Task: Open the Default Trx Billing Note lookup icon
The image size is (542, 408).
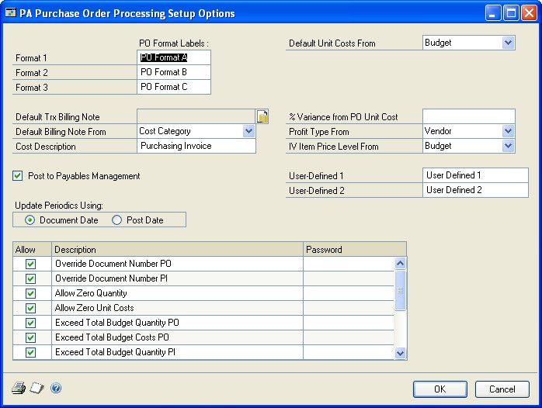Action: [262, 116]
